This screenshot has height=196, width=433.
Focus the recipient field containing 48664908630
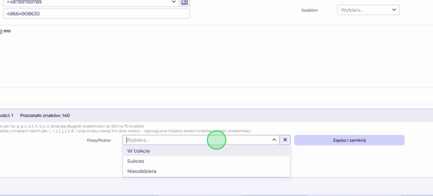click(97, 14)
